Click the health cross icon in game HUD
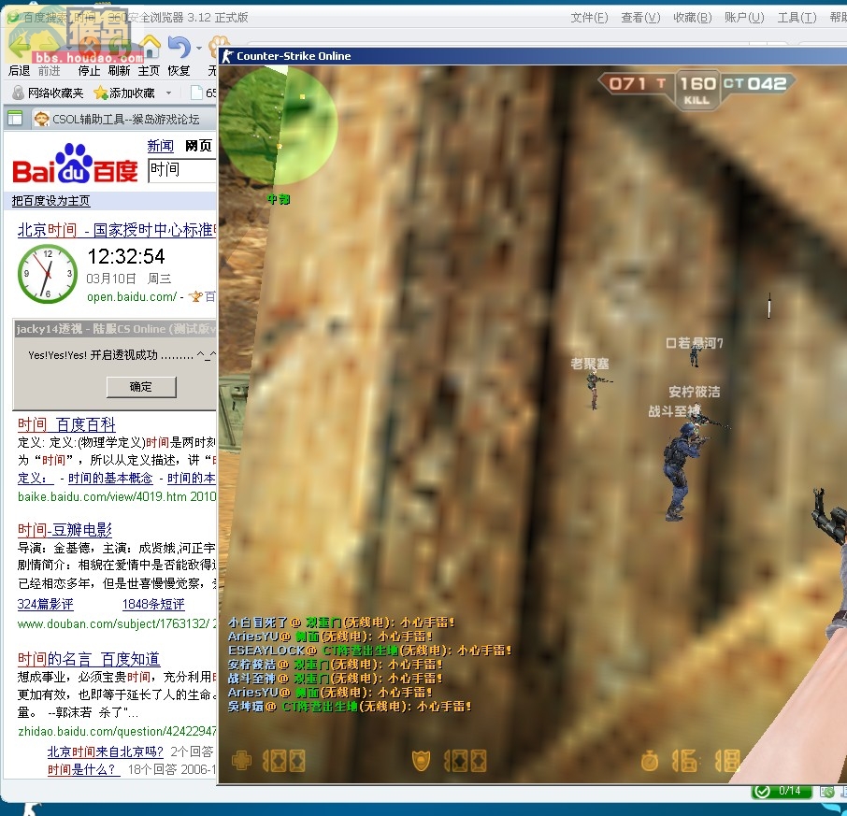Viewport: 847px width, 816px height. (x=241, y=760)
